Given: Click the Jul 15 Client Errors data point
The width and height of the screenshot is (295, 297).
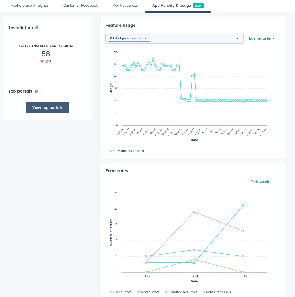Looking at the screenshot, I should (x=243, y=206).
